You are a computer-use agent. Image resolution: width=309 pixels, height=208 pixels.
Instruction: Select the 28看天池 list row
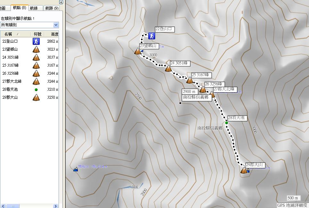29,89
